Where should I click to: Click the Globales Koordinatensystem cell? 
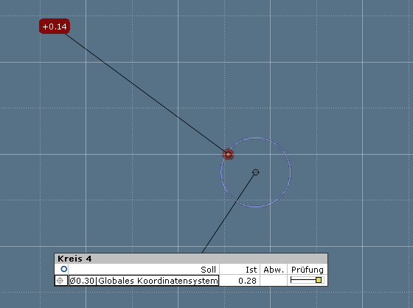coord(158,281)
